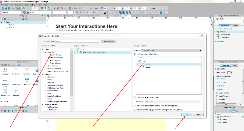This screenshot has width=244, height=131.
Task: Open the Publish menu
Action: (33, 5)
